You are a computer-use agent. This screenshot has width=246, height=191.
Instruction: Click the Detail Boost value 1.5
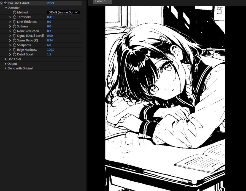(x=49, y=54)
